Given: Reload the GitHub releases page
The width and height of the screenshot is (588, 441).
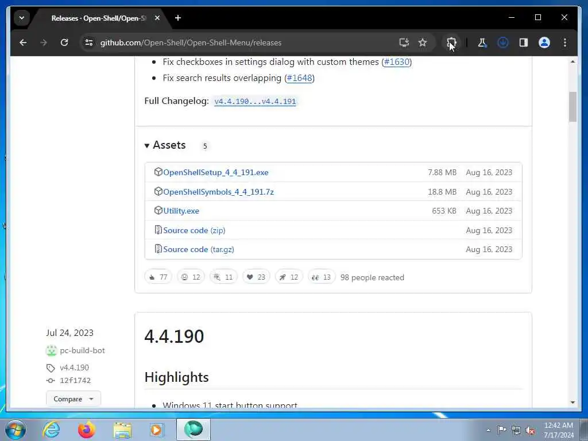Looking at the screenshot, I should (x=64, y=42).
